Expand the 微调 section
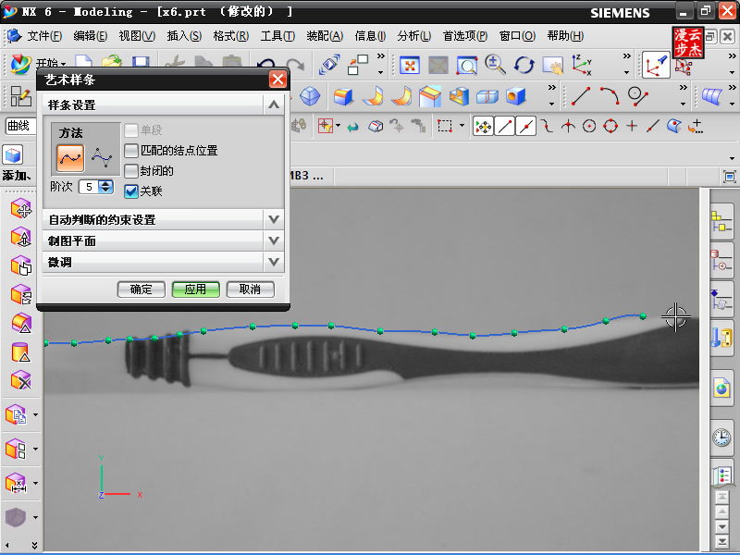This screenshot has width=740, height=555. 274,262
